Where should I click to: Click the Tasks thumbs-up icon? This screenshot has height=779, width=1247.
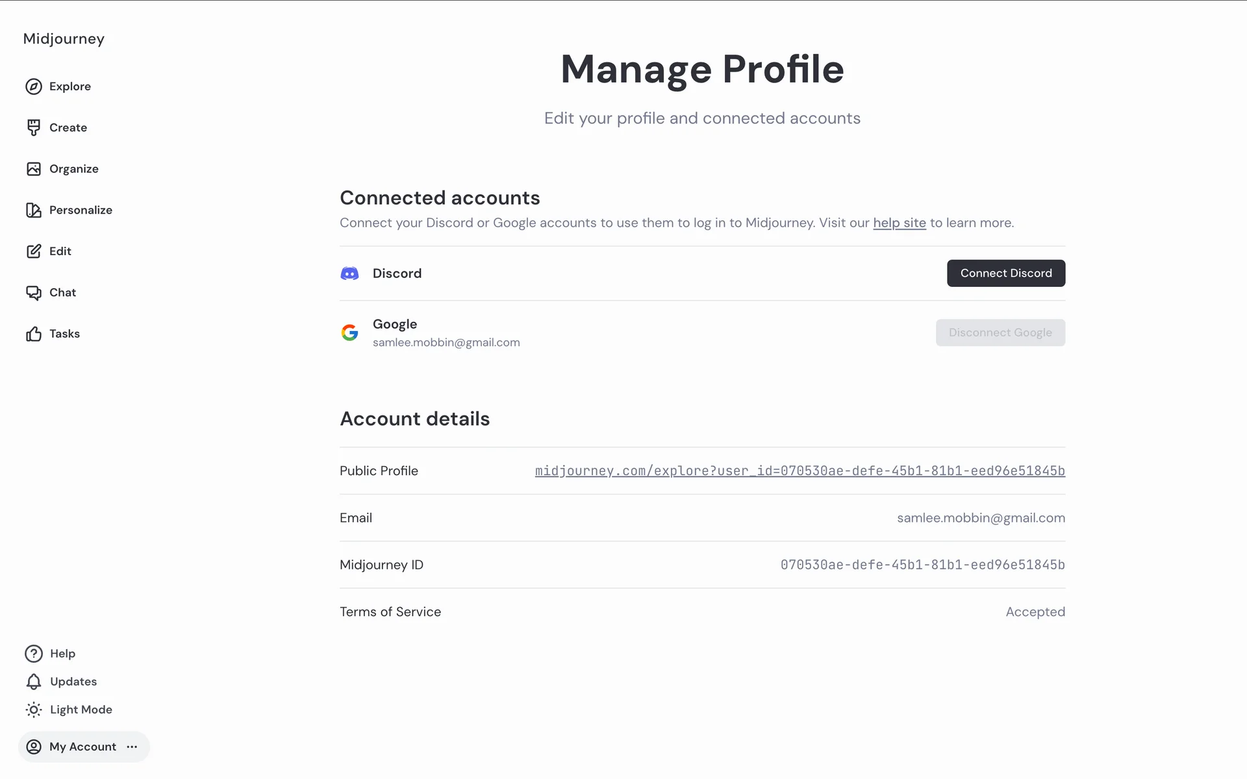pyautogui.click(x=34, y=334)
